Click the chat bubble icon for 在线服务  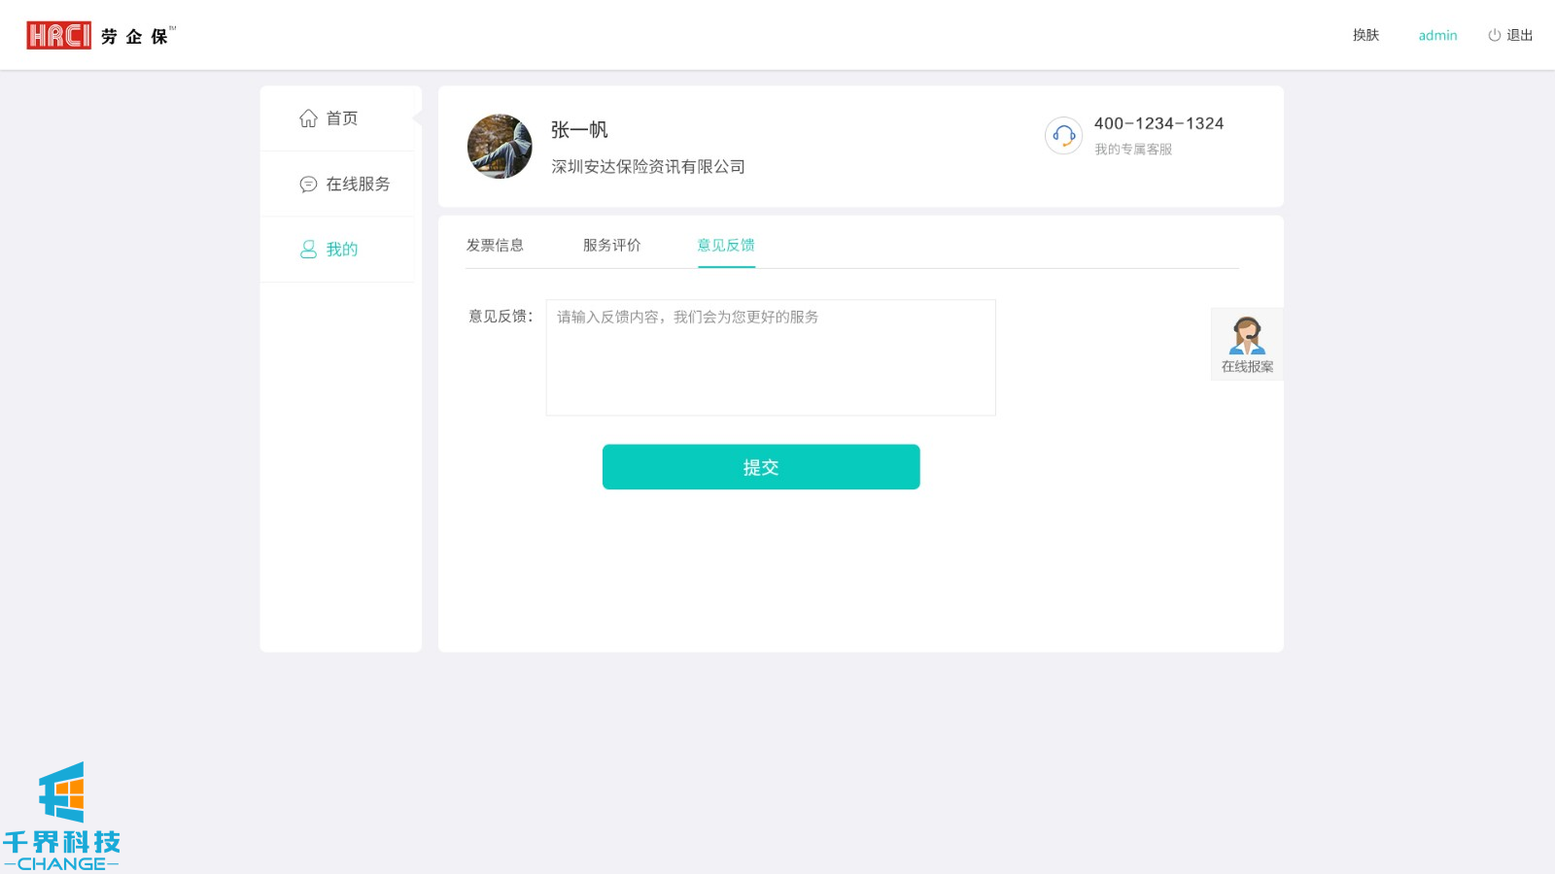[x=308, y=184]
